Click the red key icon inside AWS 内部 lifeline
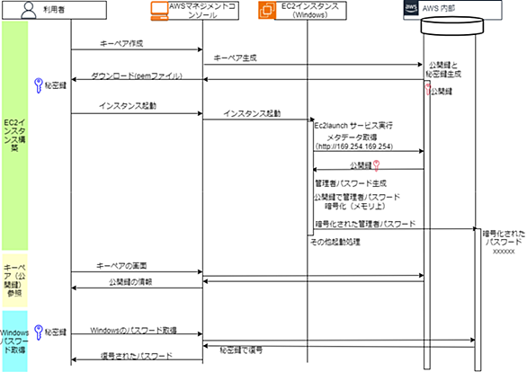Screen dimensions: 527x372 428,90
